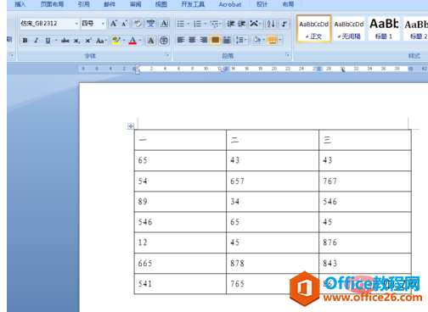Viewport: 428px width, 312px height.
Task: Toggle underline formatting
Action: tap(48, 41)
